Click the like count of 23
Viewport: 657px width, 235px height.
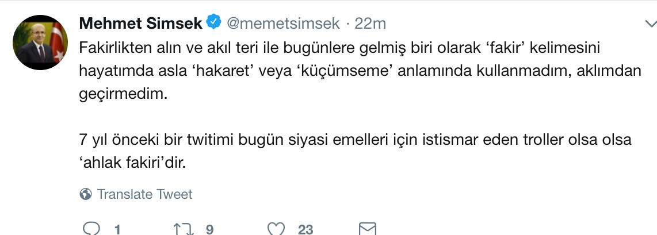[305, 229]
